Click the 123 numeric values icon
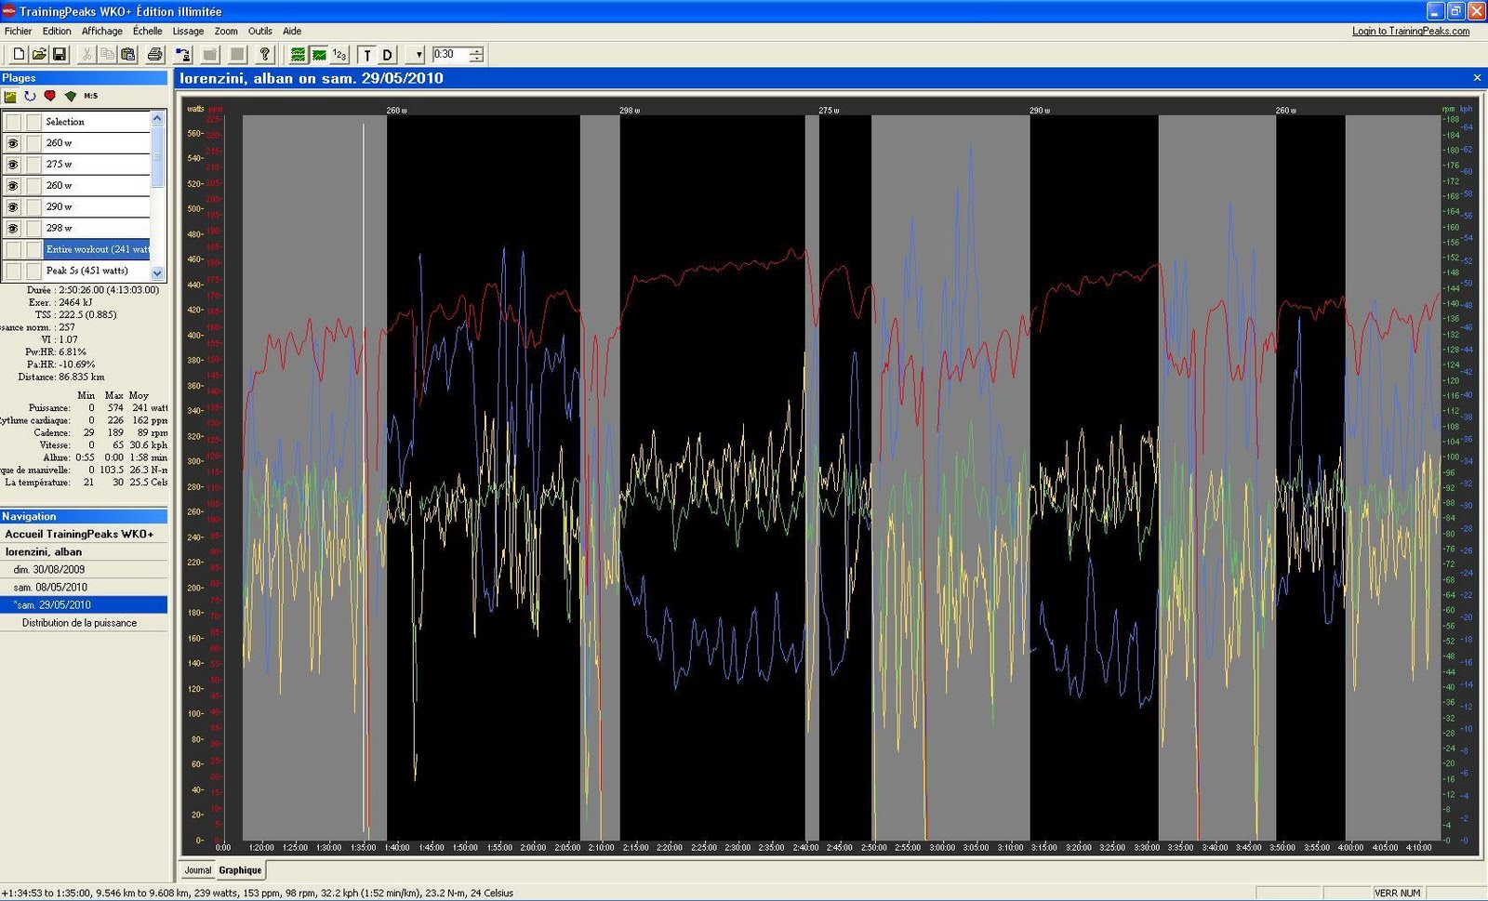The width and height of the screenshot is (1488, 901). click(x=339, y=55)
